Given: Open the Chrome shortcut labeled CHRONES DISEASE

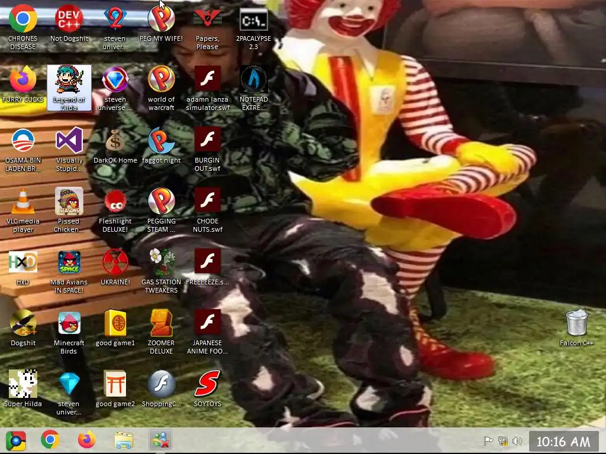Looking at the screenshot, I should [x=23, y=18].
